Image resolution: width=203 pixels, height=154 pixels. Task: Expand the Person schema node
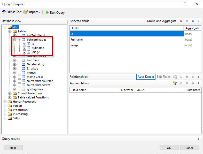tap(5, 106)
